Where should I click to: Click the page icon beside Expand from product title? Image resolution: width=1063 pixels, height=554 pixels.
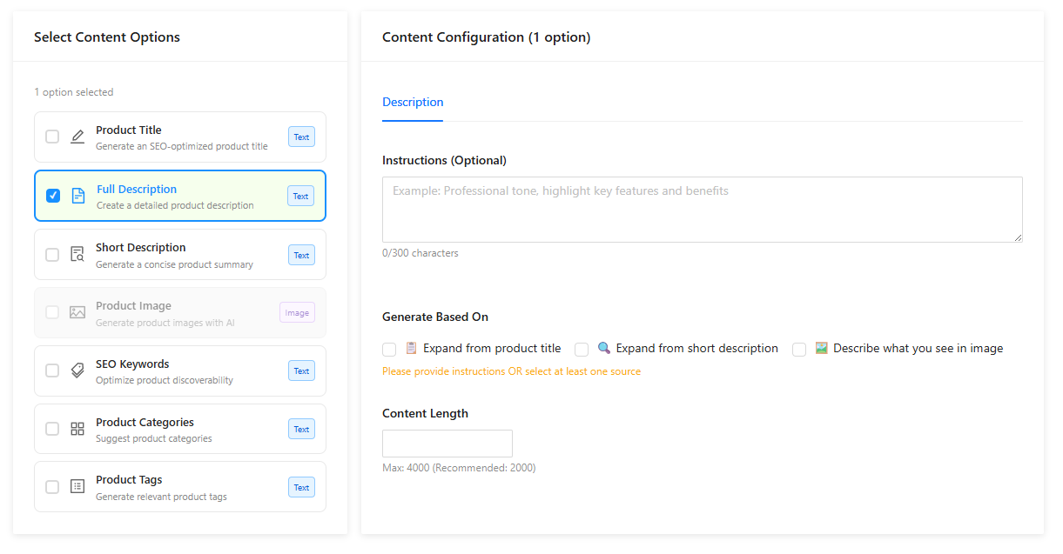tap(410, 347)
